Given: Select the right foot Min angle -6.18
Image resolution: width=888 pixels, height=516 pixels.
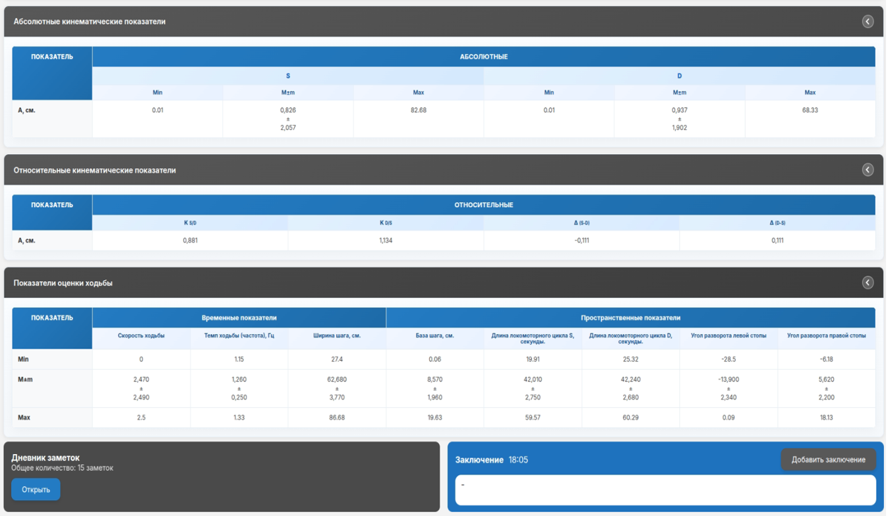Looking at the screenshot, I should click(x=827, y=359).
